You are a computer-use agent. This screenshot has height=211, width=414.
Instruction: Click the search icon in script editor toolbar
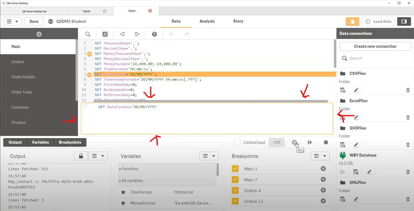pyautogui.click(x=88, y=34)
